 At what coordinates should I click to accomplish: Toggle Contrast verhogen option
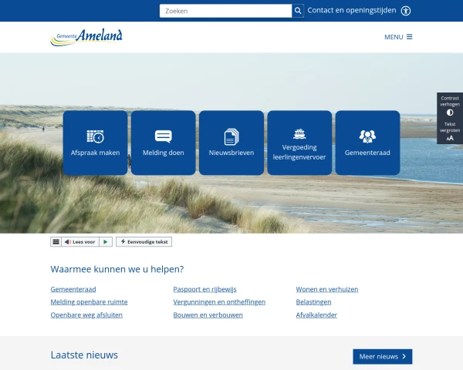(450, 106)
